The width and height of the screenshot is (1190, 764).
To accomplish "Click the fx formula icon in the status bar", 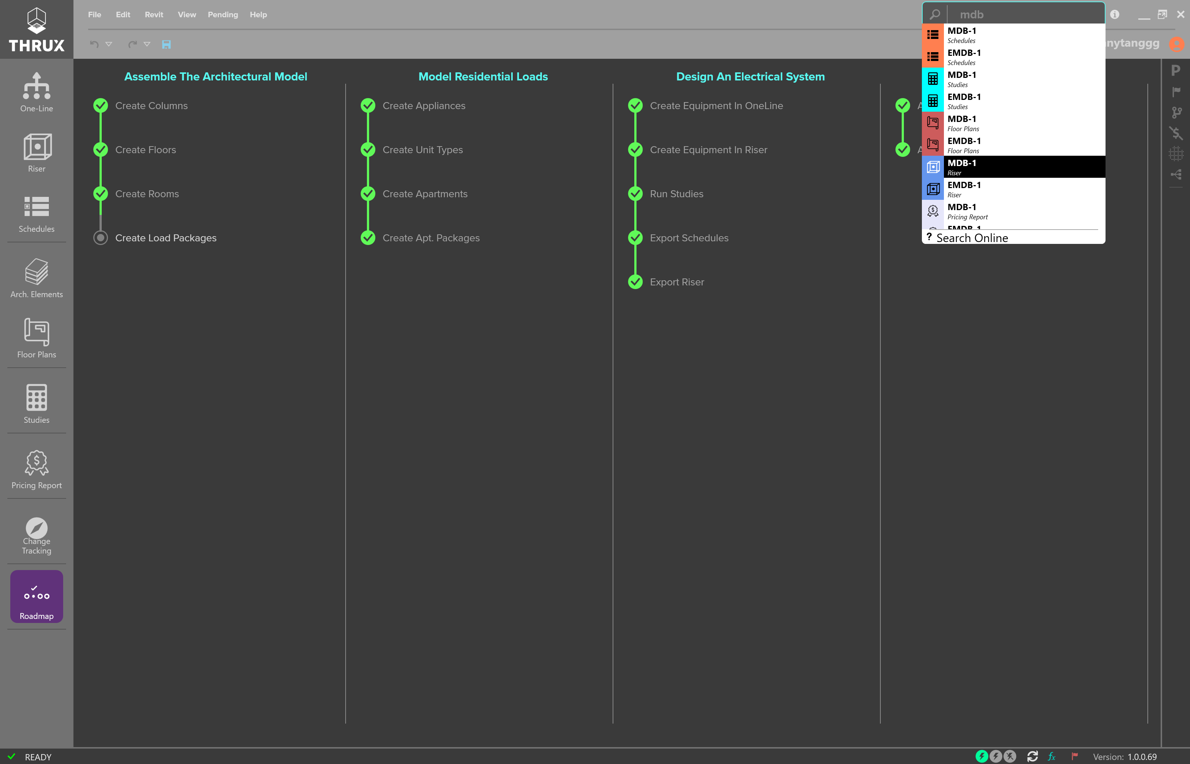I will click(1052, 757).
